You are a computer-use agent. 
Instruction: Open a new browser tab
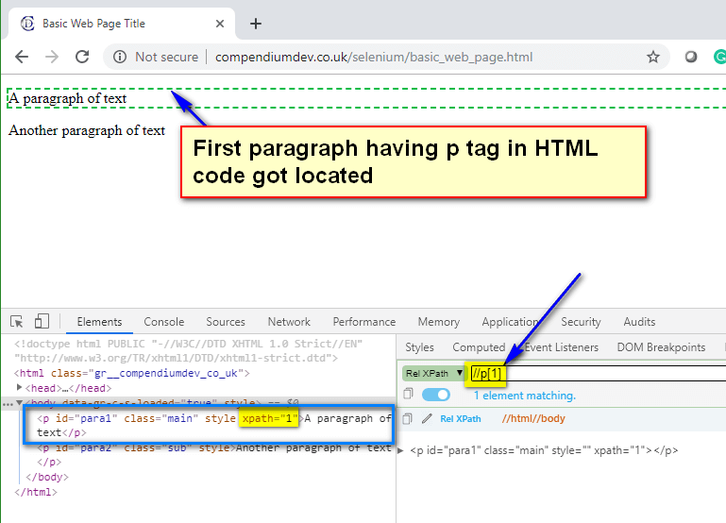[x=256, y=24]
